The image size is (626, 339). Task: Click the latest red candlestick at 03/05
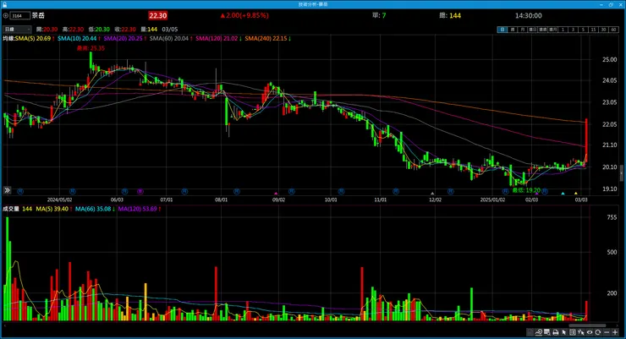(586, 139)
